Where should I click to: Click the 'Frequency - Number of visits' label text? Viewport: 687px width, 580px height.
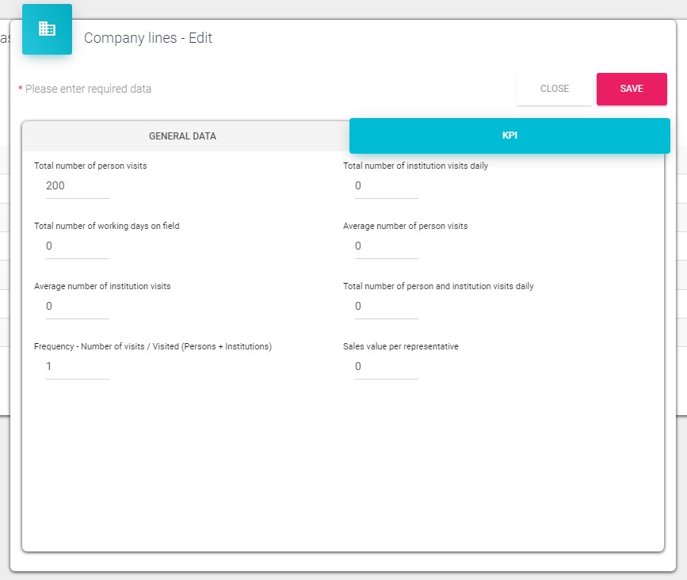tap(153, 346)
